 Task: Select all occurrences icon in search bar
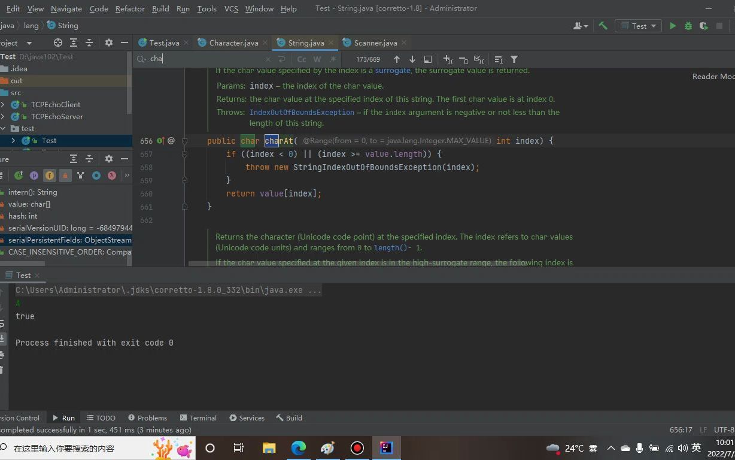tap(479, 59)
